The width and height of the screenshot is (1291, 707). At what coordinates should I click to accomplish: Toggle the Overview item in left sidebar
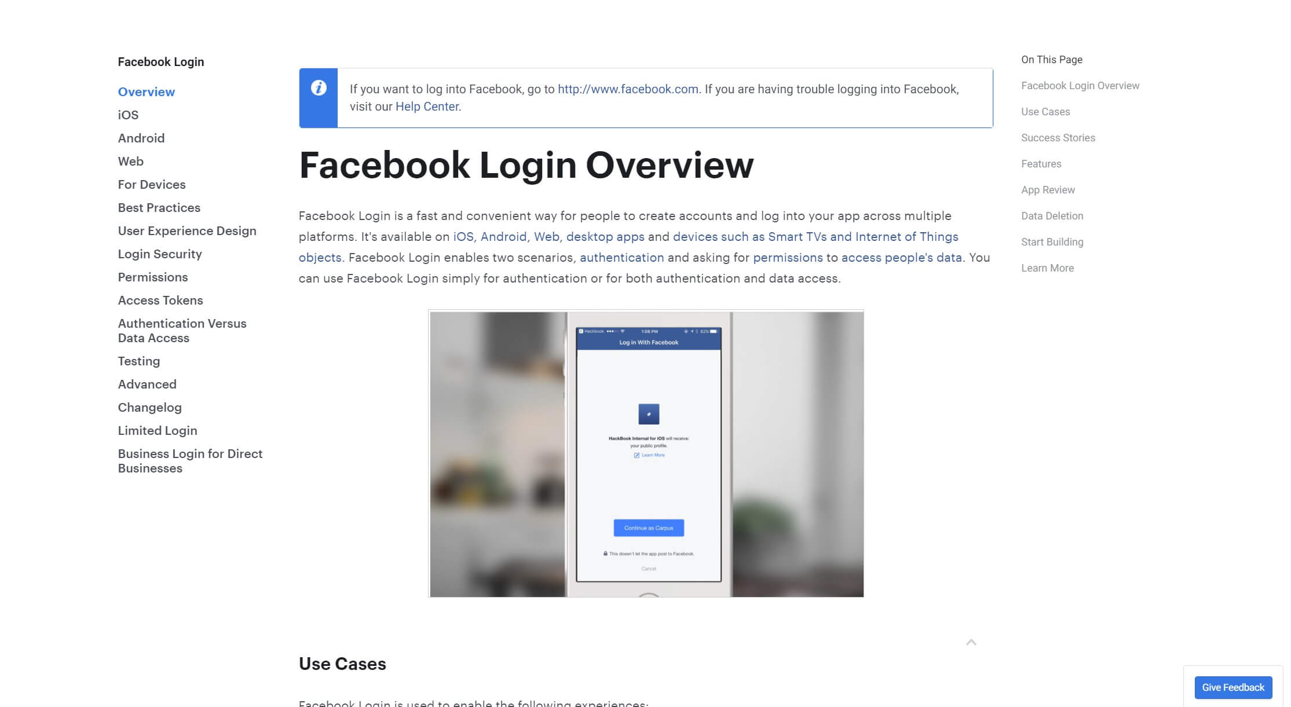coord(147,91)
